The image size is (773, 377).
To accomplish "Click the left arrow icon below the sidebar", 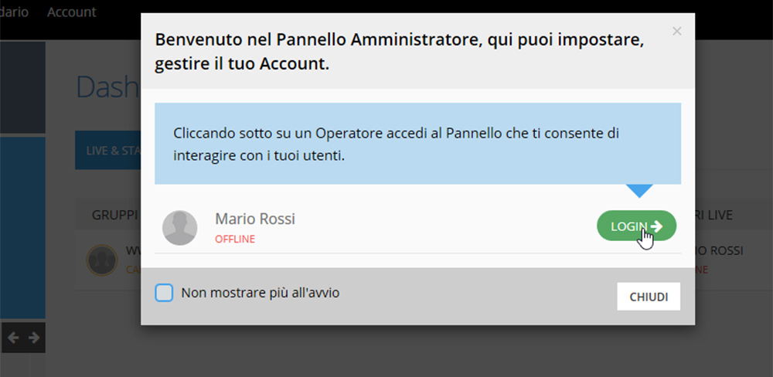I will (x=13, y=338).
